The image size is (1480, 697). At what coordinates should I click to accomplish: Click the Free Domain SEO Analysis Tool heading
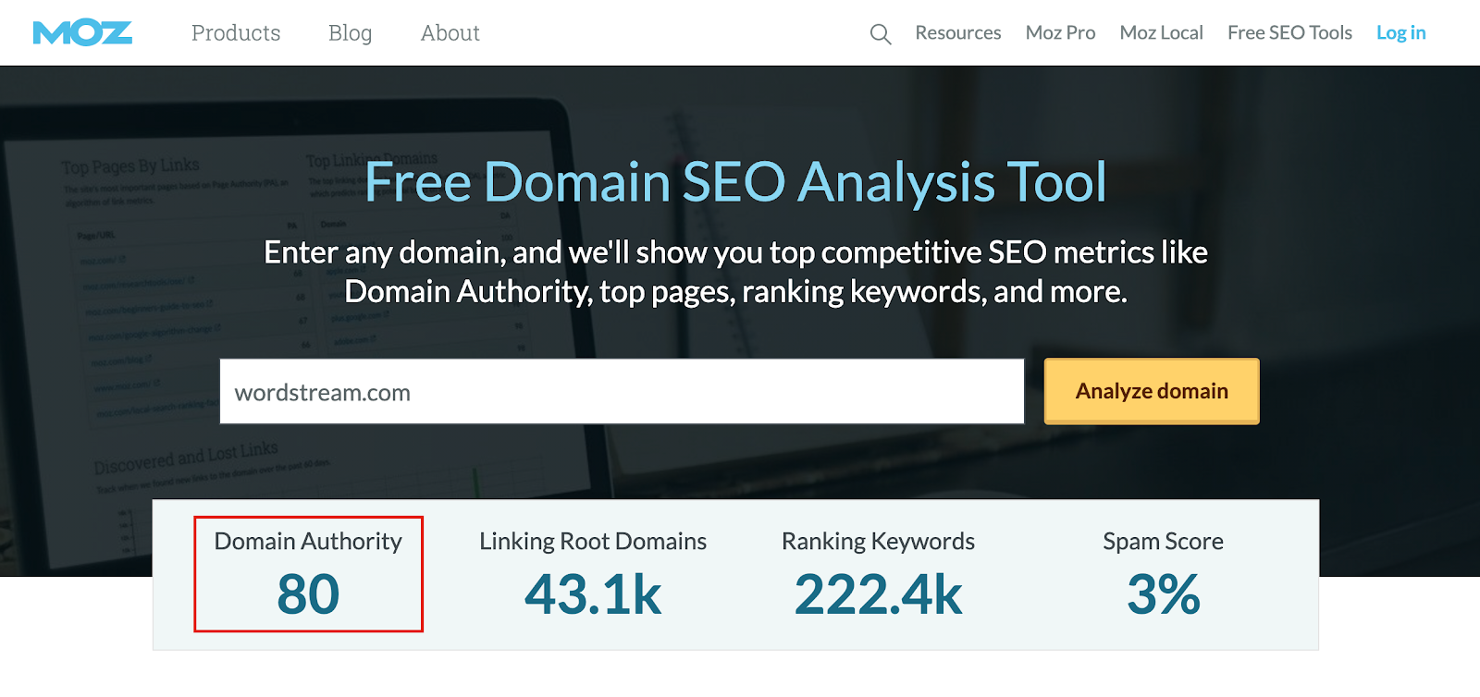coord(735,182)
